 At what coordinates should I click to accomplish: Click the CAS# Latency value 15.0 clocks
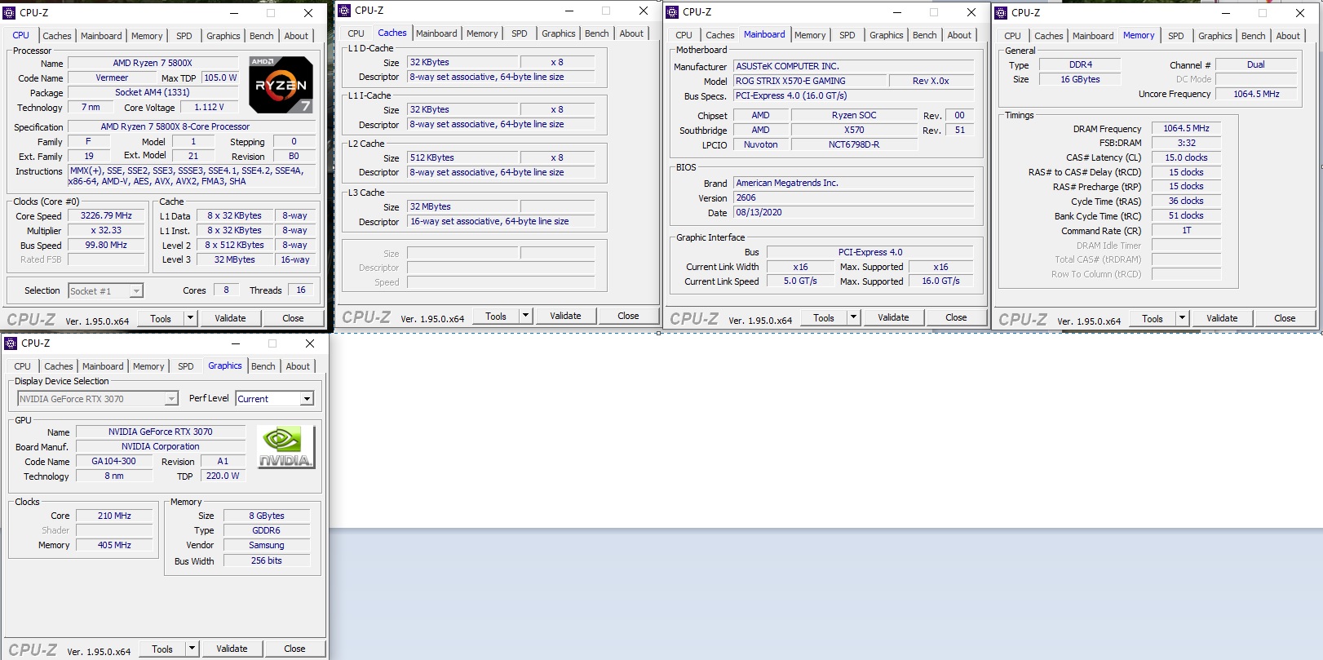[x=1186, y=157]
